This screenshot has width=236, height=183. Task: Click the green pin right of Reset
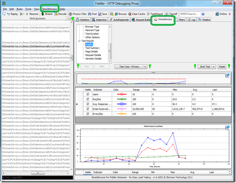coord(229,66)
